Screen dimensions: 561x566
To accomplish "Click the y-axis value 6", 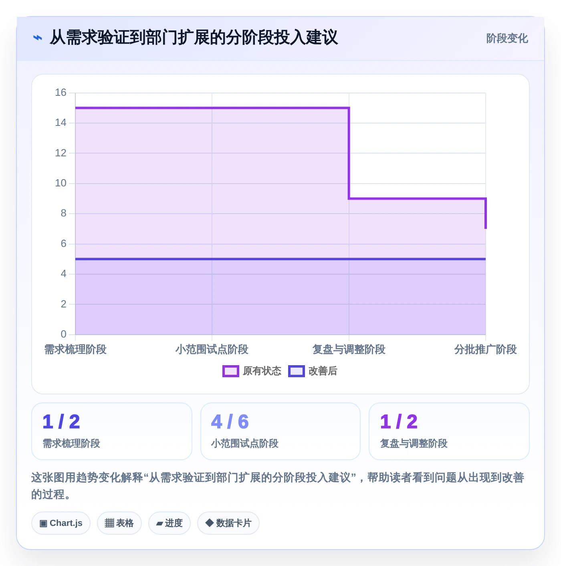I will [x=64, y=244].
